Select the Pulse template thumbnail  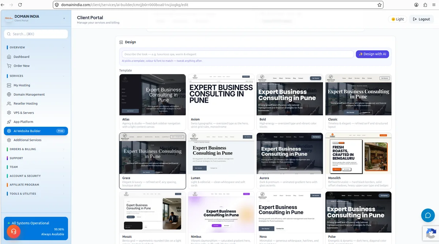click(359, 212)
